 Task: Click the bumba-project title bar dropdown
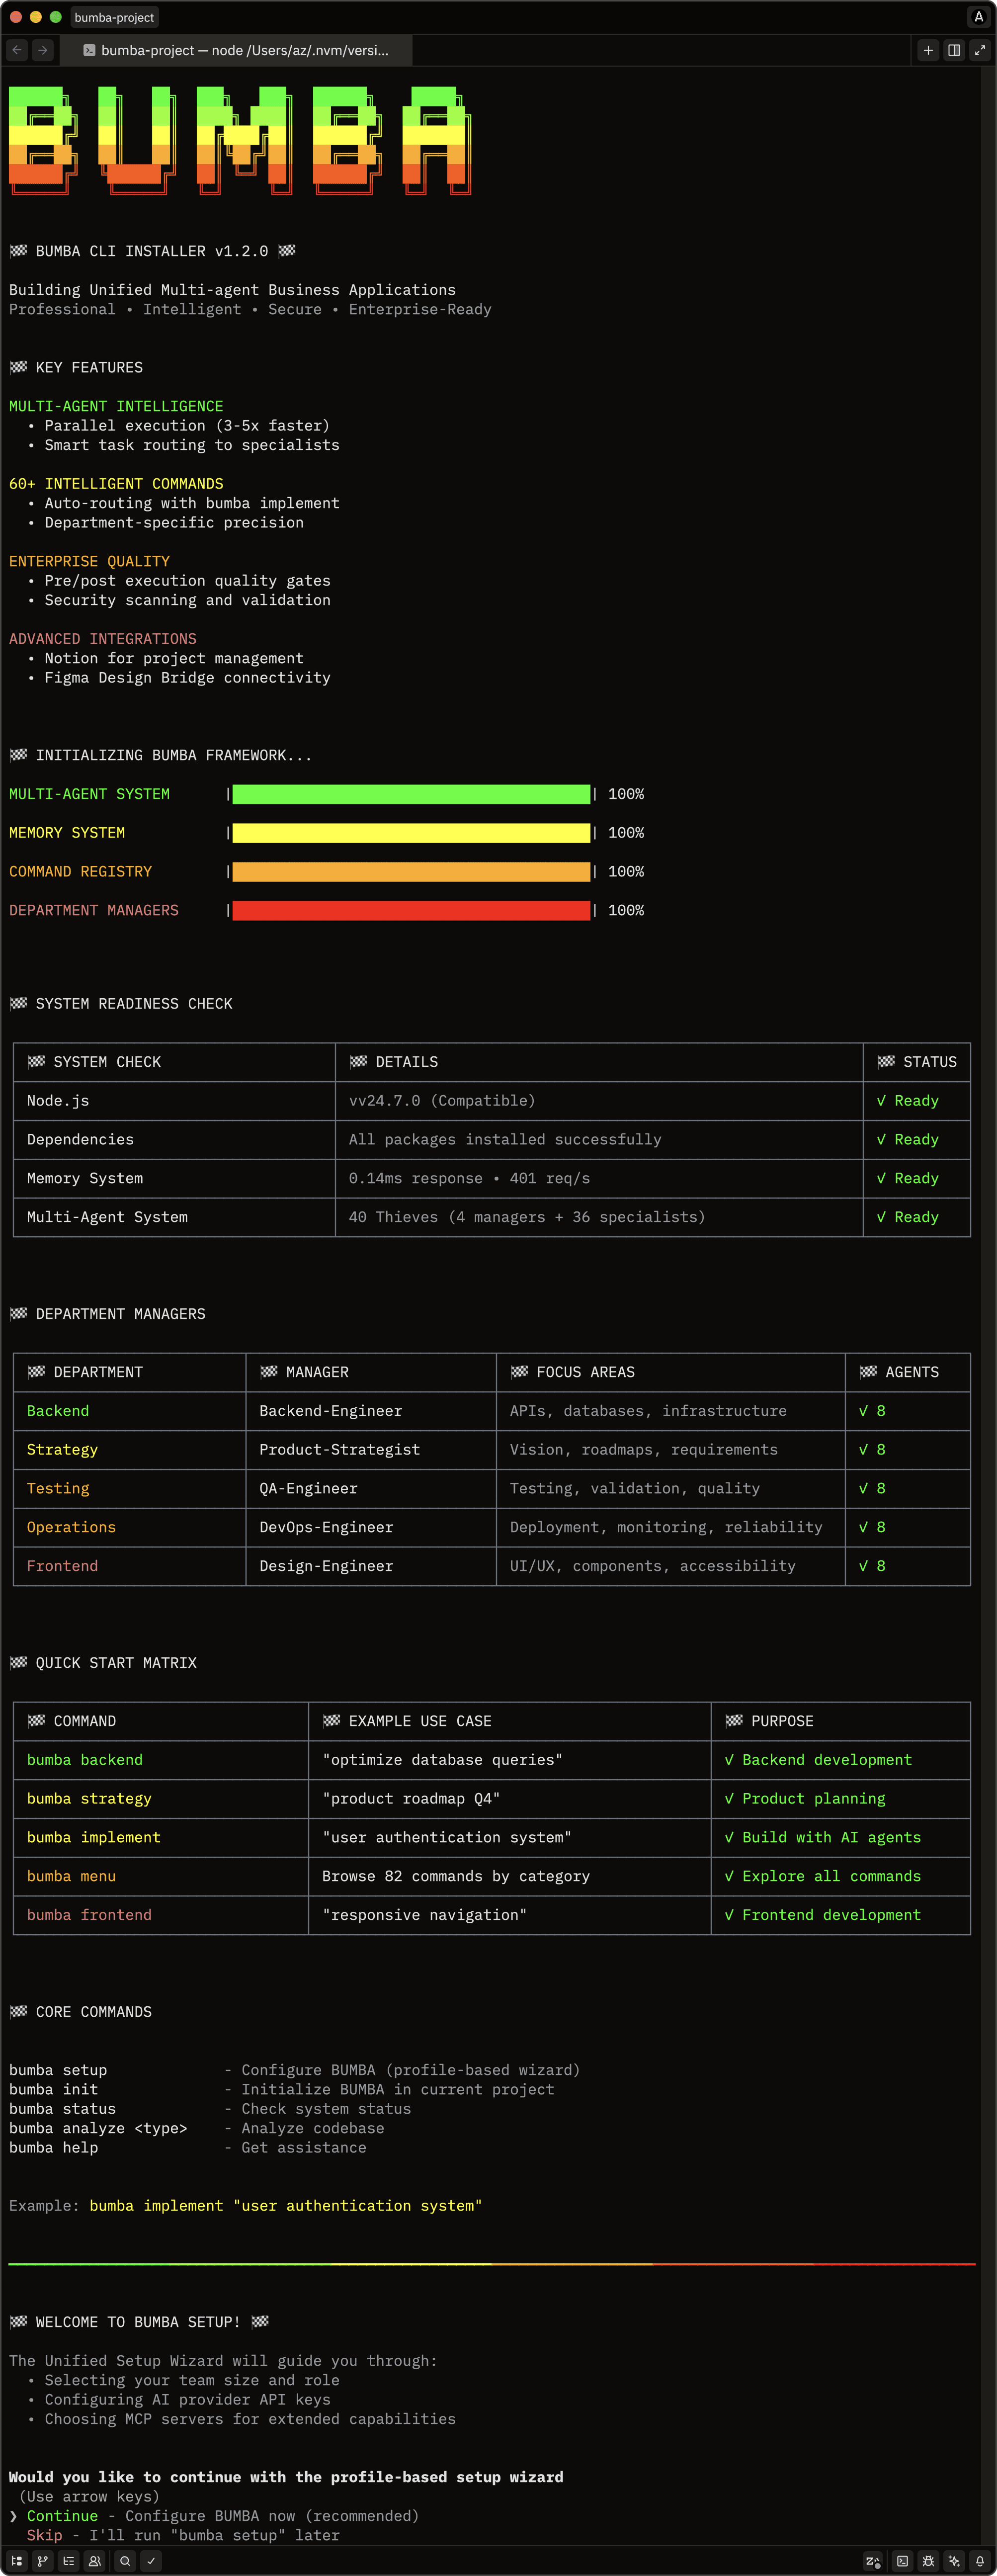[114, 17]
